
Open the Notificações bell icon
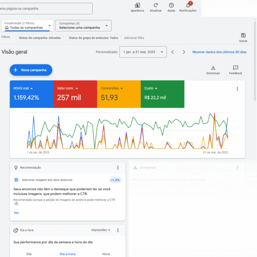click(188, 5)
